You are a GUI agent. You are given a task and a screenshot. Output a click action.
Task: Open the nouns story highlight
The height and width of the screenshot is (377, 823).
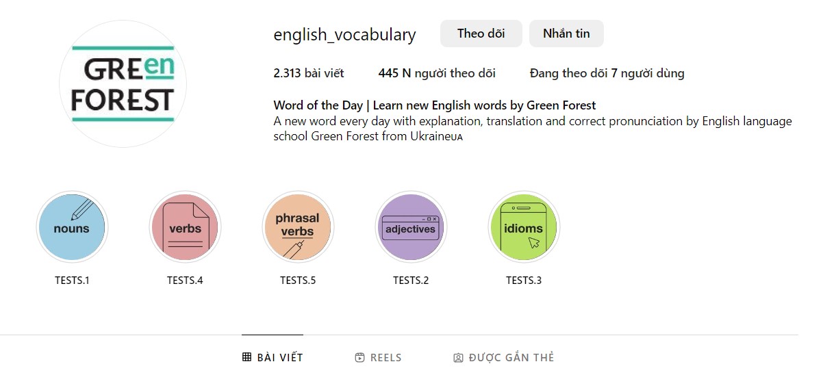pyautogui.click(x=72, y=227)
